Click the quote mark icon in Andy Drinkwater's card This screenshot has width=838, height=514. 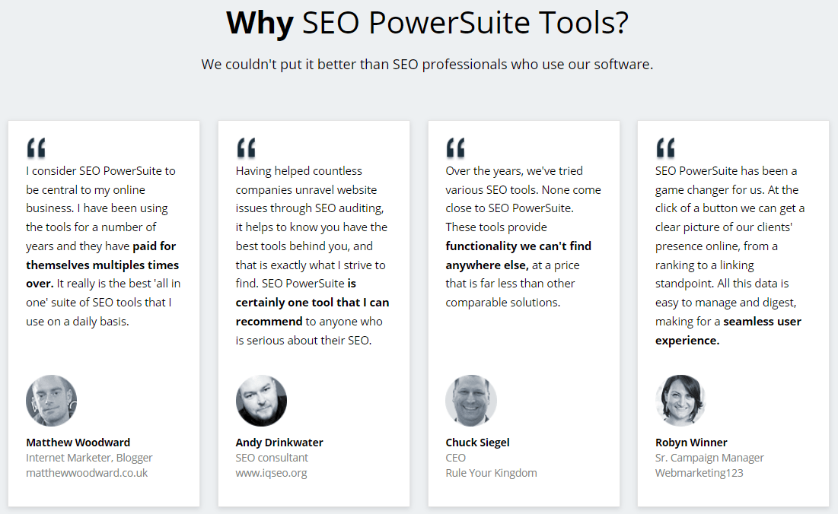(x=247, y=148)
